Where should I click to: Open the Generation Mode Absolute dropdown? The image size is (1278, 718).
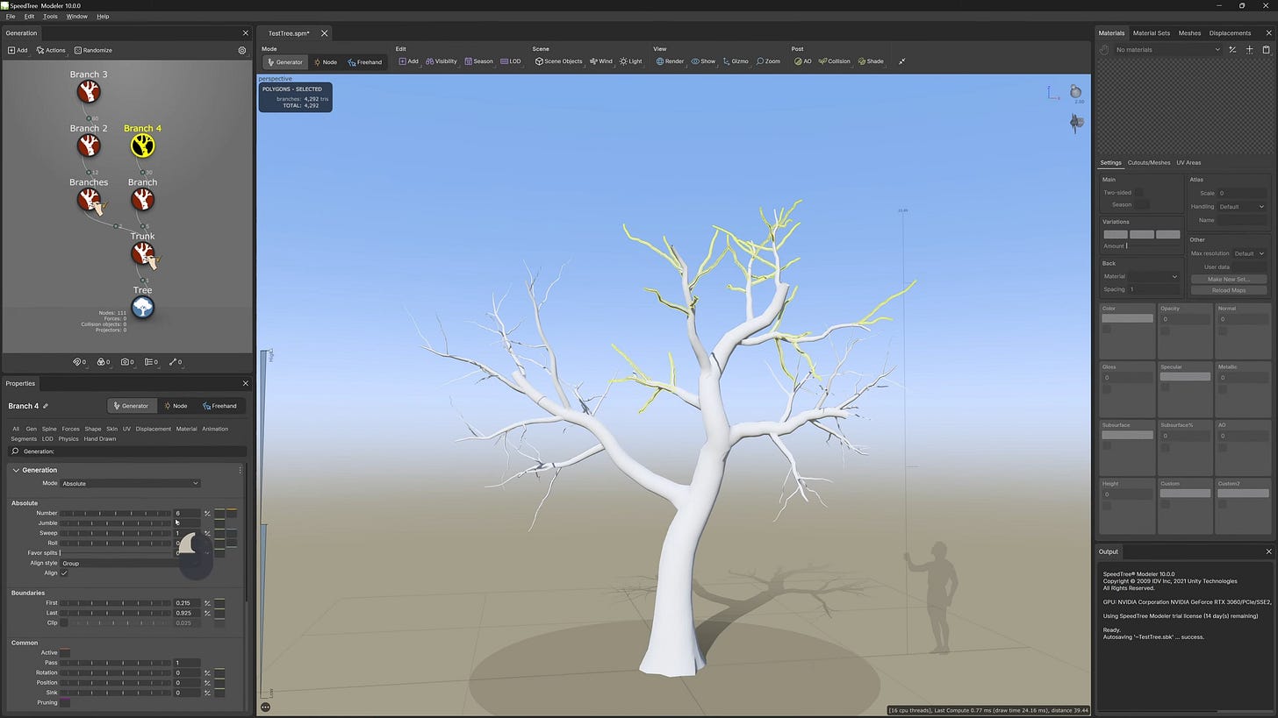(130, 483)
